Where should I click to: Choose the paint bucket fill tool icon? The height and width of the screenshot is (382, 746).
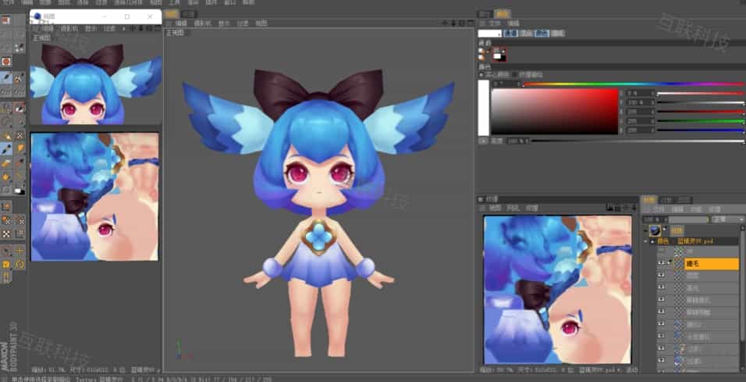click(6, 177)
